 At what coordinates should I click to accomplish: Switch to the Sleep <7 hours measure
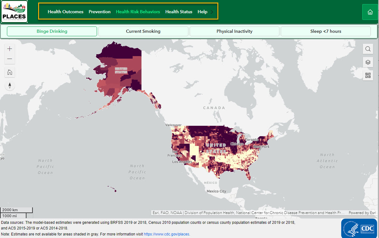click(325, 31)
